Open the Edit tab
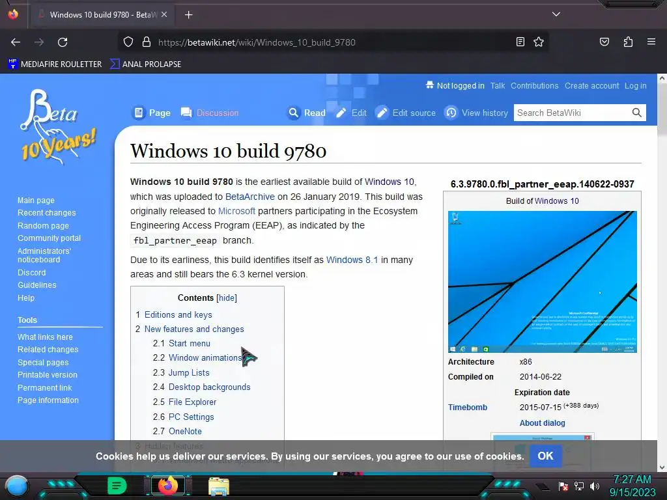Viewport: 667px width, 500px height. (351, 113)
